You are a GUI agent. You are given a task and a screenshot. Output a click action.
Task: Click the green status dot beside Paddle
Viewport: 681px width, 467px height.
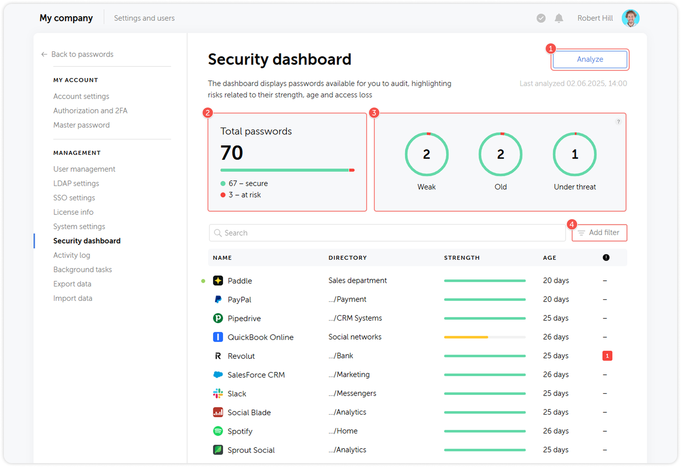pyautogui.click(x=203, y=281)
